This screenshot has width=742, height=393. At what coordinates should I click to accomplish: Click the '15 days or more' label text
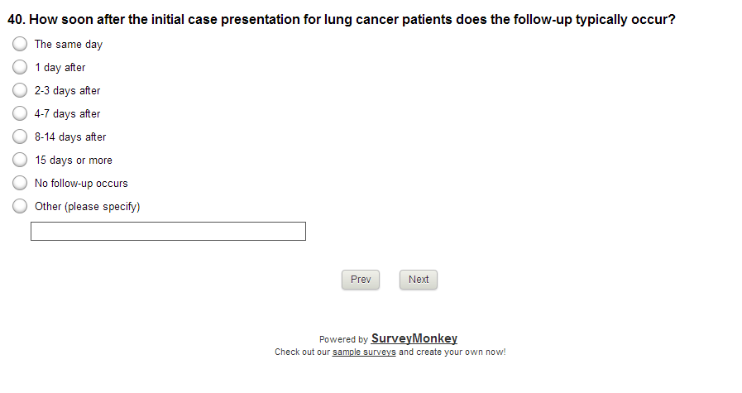[x=74, y=161]
